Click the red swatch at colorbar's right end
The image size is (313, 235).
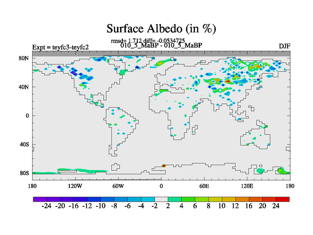click(283, 199)
